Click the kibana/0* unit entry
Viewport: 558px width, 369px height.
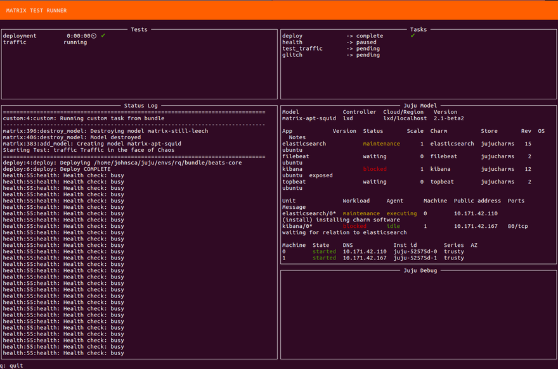point(297,226)
